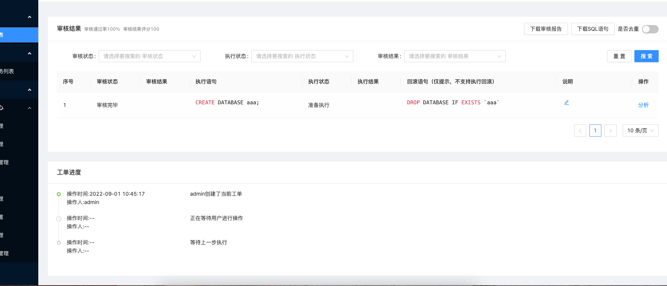Click 等待上一步执行 text

point(209,242)
